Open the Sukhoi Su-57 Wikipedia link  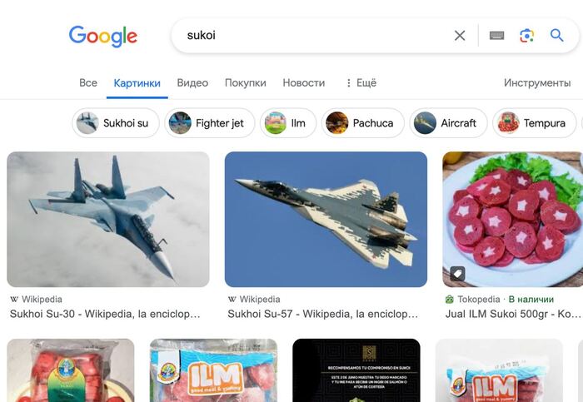click(x=323, y=314)
